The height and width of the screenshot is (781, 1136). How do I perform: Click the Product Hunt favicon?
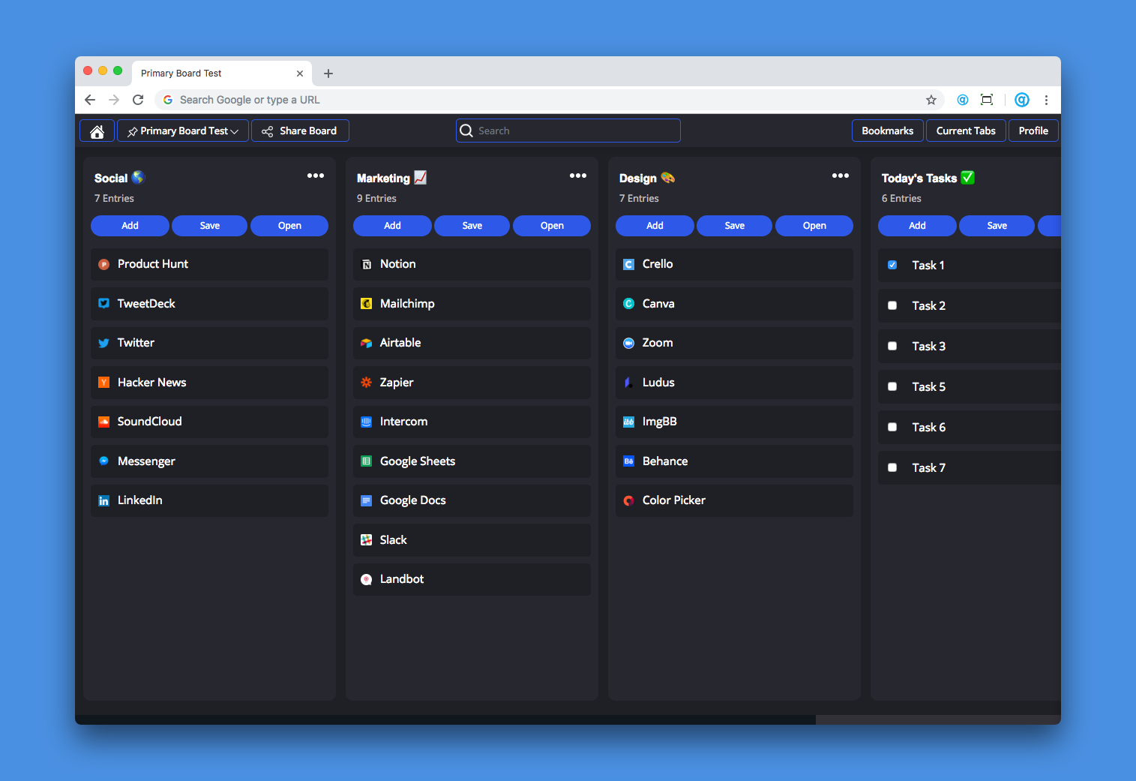pyautogui.click(x=104, y=264)
